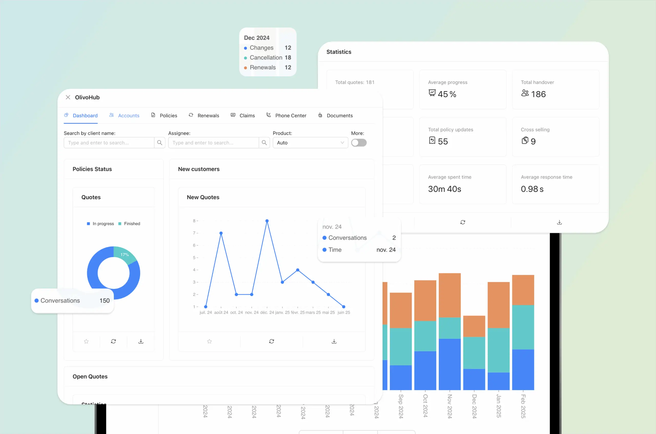The height and width of the screenshot is (434, 656).
Task: Open the Claims section
Action: (x=247, y=115)
